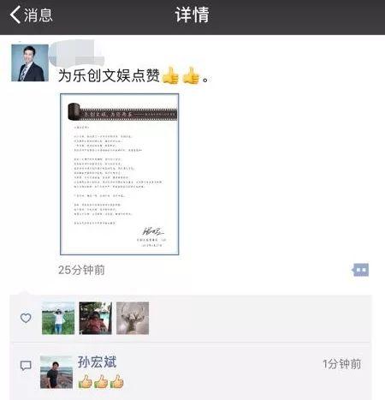The image size is (385, 400).
Task: Tap the heart likes icon
Action: pyautogui.click(x=26, y=318)
